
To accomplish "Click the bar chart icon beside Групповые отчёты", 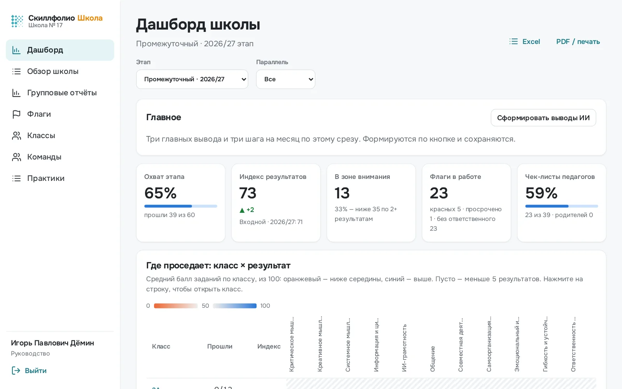I will point(16,93).
